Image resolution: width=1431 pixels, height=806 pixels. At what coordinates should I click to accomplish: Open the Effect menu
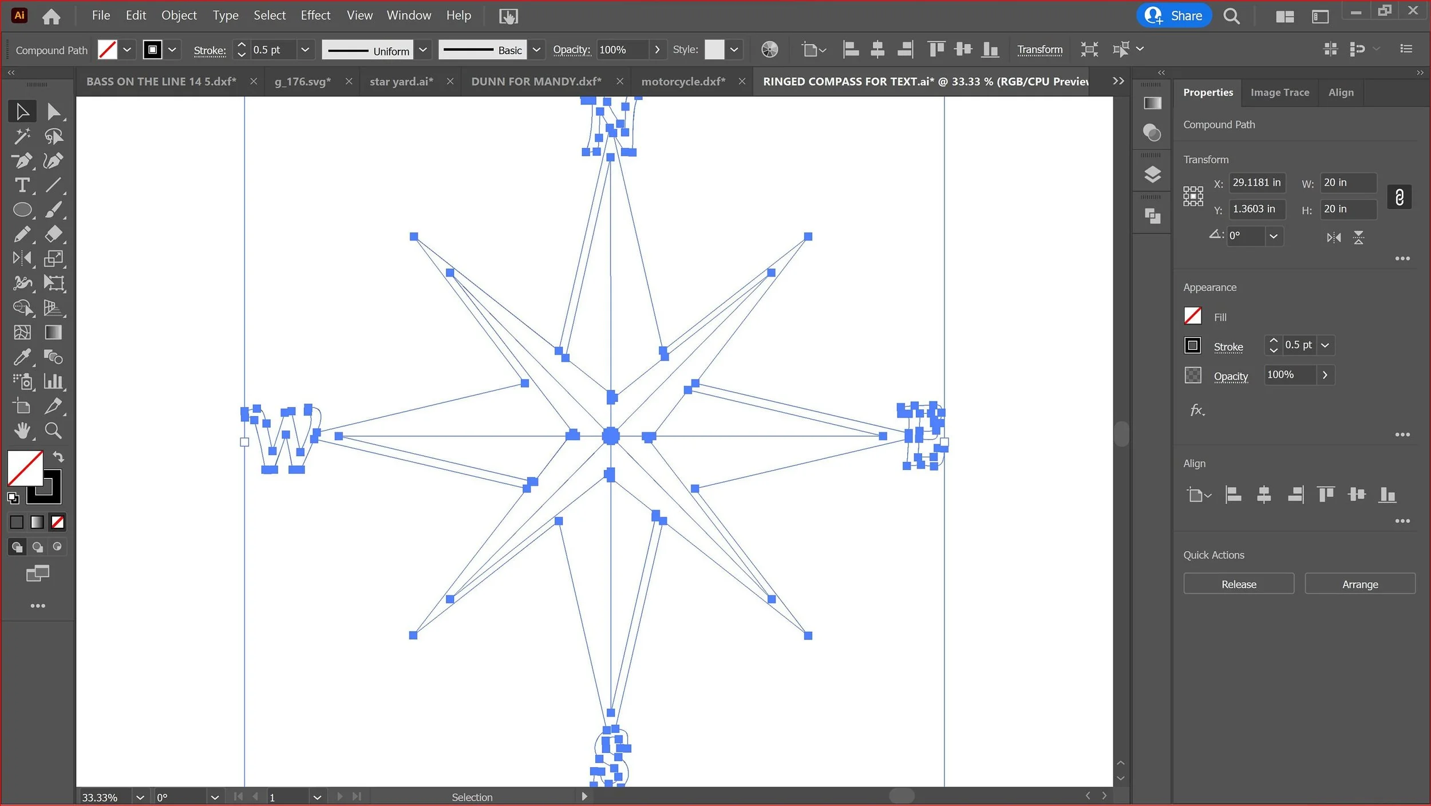coord(315,15)
